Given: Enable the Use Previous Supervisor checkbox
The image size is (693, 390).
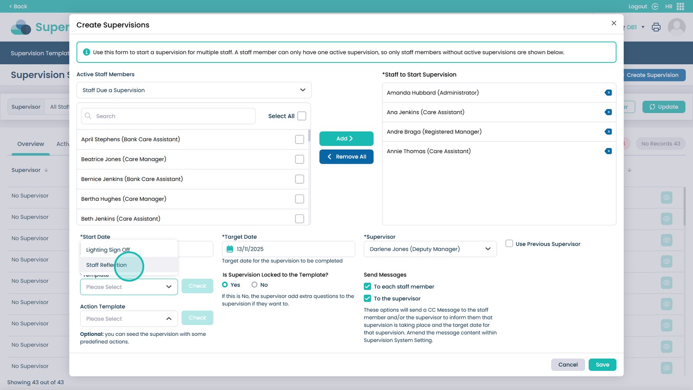Looking at the screenshot, I should [x=509, y=244].
